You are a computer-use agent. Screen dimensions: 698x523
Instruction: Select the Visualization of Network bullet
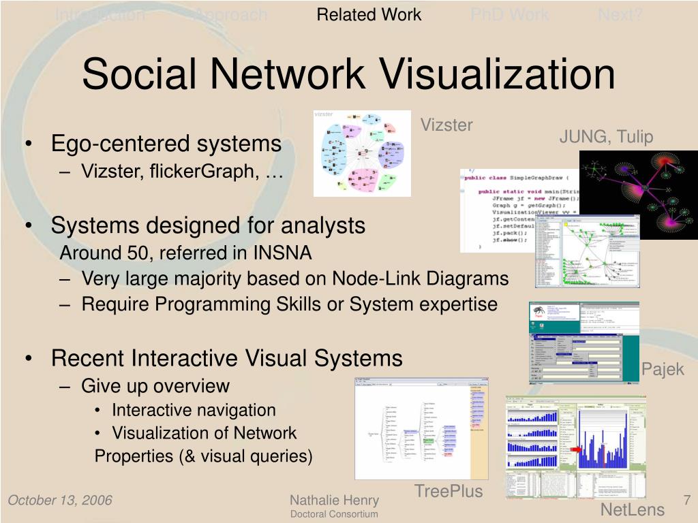(x=204, y=432)
